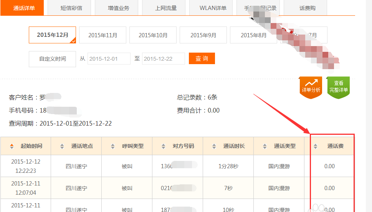This screenshot has height=212, width=372.
Task: Open the start date field 2015-12-01
Action: pos(109,59)
